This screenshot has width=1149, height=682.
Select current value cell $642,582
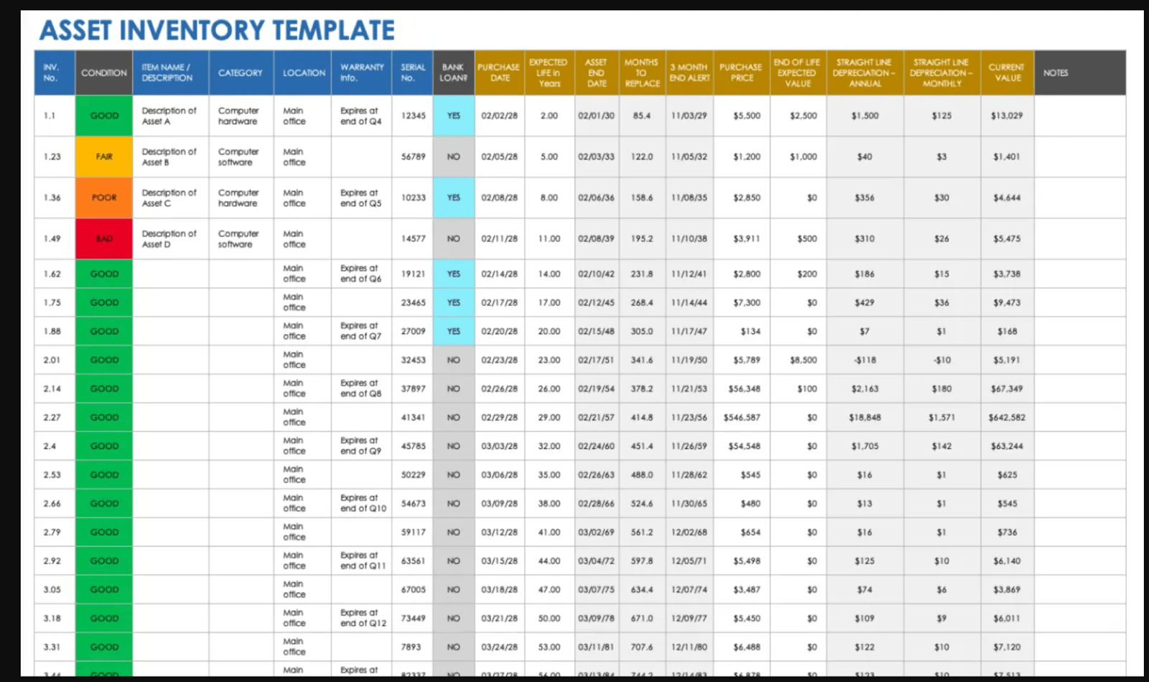pyautogui.click(x=1008, y=417)
